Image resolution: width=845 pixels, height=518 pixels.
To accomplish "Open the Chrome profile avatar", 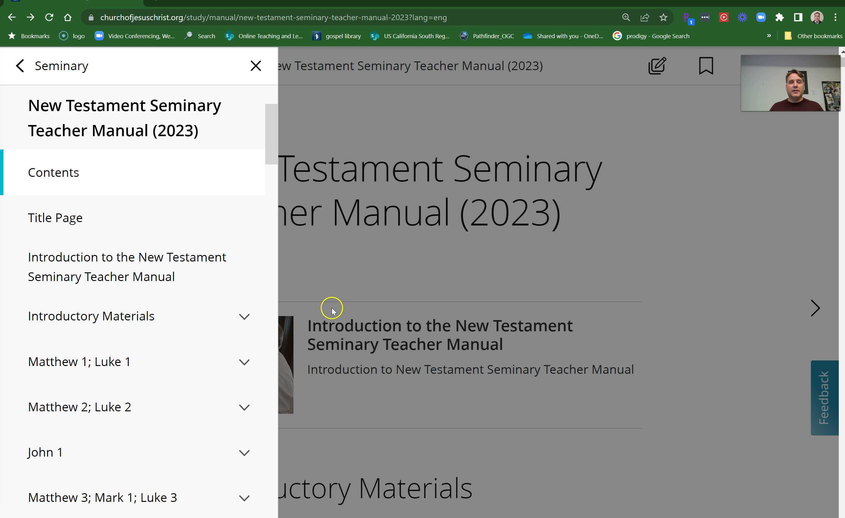I will [x=817, y=17].
